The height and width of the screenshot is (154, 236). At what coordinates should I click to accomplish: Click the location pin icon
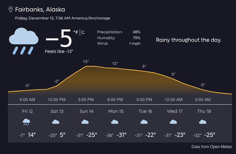point(11,9)
